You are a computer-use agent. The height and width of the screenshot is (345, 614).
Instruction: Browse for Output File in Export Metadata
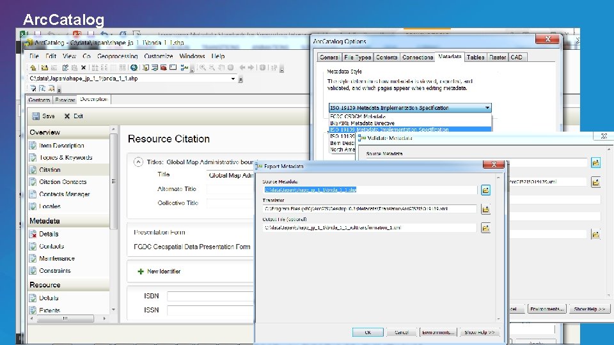(485, 228)
